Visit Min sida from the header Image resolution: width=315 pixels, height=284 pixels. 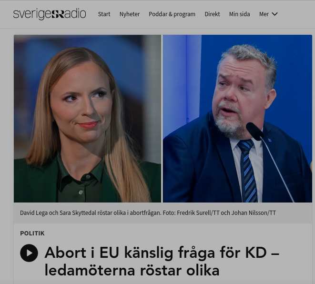click(239, 14)
